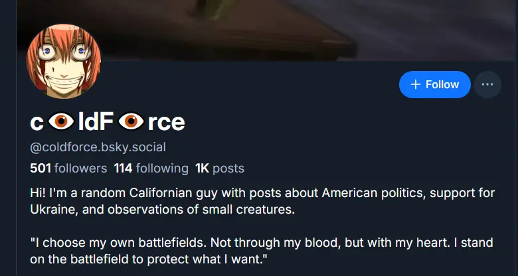This screenshot has width=518, height=276.
Task: Open the three-dot more options menu
Action: (x=487, y=84)
